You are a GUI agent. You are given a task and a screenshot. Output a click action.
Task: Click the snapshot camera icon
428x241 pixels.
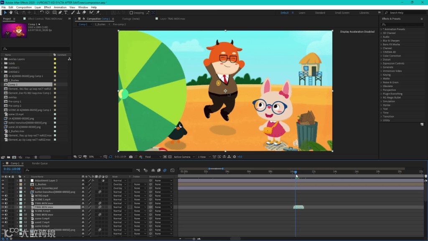click(131, 157)
